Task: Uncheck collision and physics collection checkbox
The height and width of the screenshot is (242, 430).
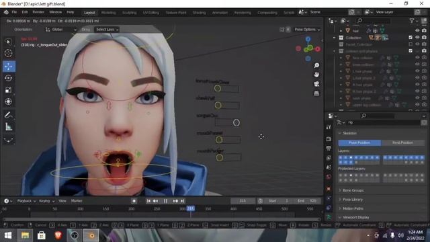Action: point(411,51)
